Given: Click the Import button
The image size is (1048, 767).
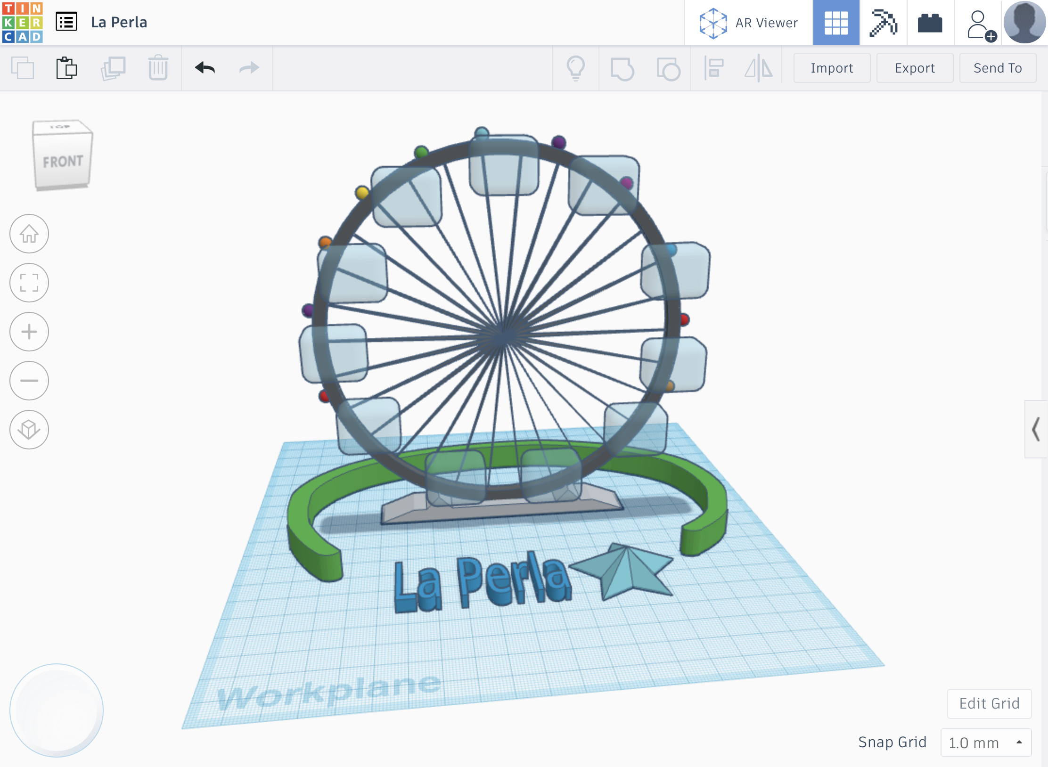Looking at the screenshot, I should pyautogui.click(x=832, y=68).
